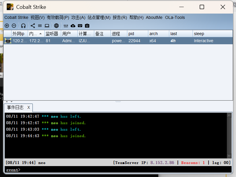Click the disconnect minus icon

pyautogui.click(x=14, y=26)
